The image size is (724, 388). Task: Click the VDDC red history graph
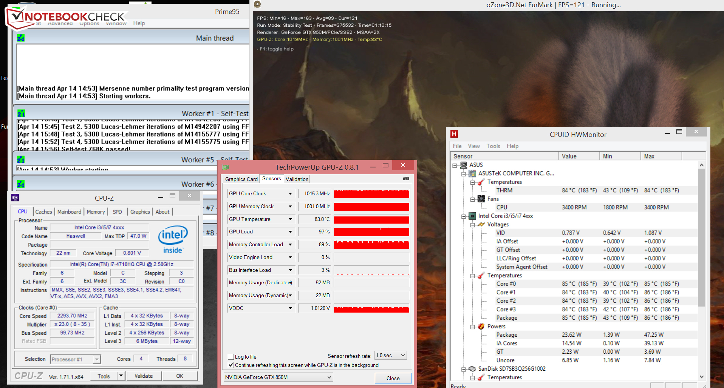pos(371,308)
